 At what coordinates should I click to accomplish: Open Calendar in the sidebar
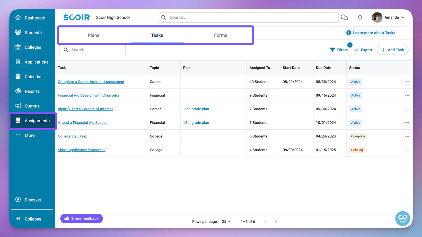33,77
